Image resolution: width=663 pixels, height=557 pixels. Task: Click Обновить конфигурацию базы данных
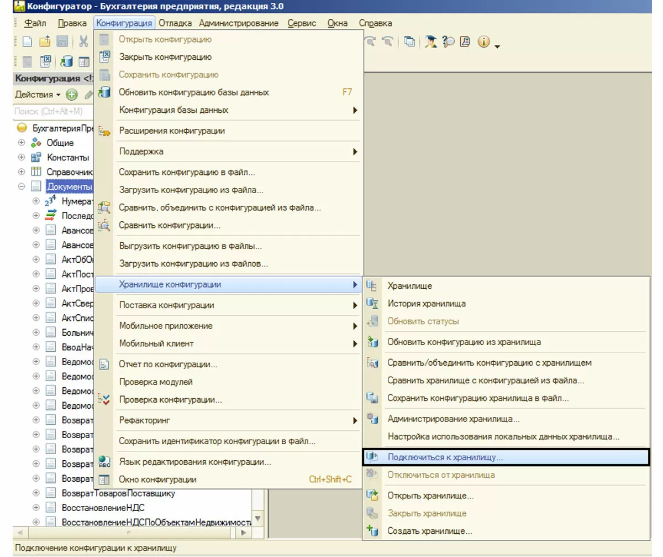tap(194, 92)
